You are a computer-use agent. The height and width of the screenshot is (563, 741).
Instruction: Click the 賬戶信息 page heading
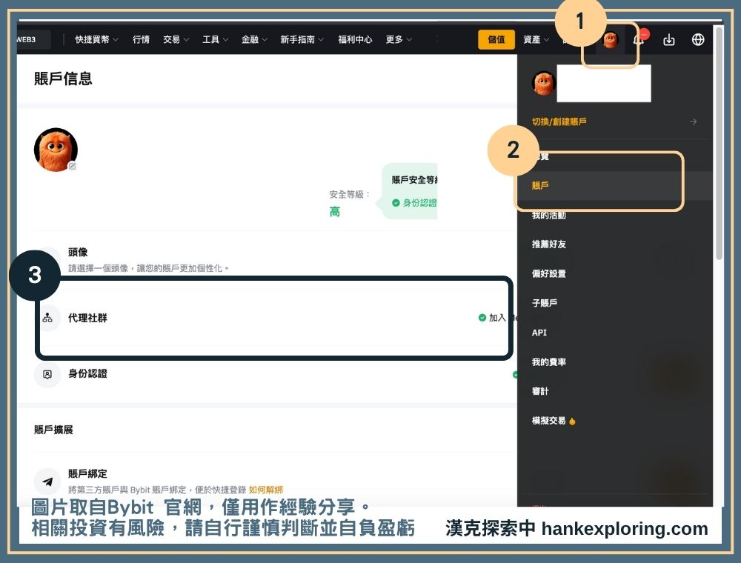click(x=63, y=79)
